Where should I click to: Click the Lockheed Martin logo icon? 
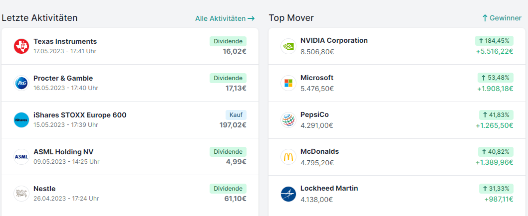(x=288, y=194)
